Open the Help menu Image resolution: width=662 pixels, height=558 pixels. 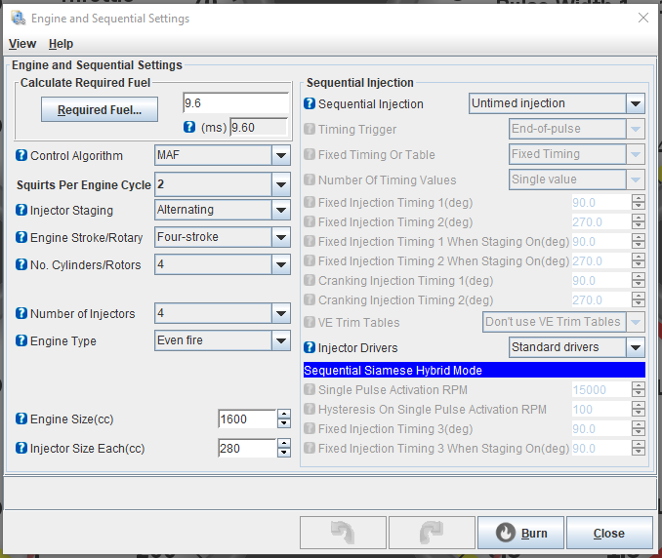click(x=61, y=44)
